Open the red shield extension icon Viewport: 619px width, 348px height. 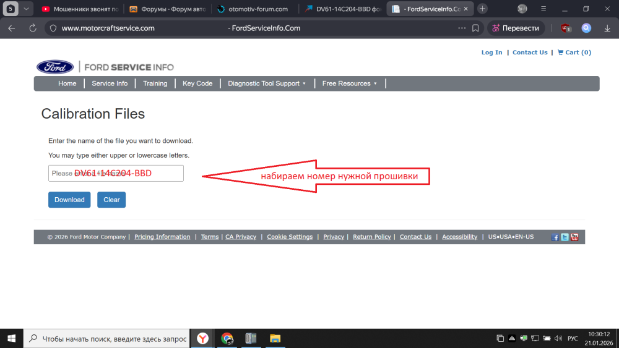click(566, 28)
